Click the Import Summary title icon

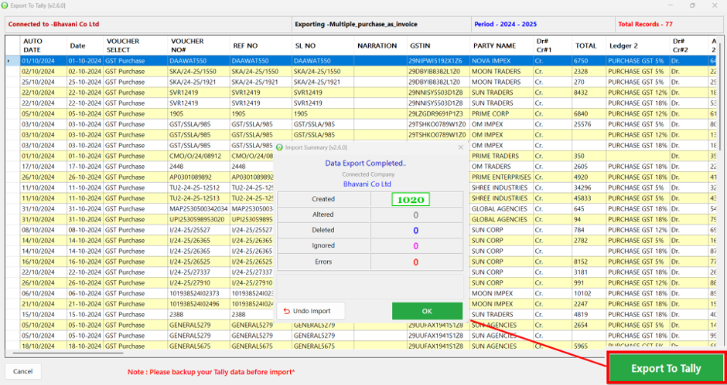[279, 147]
